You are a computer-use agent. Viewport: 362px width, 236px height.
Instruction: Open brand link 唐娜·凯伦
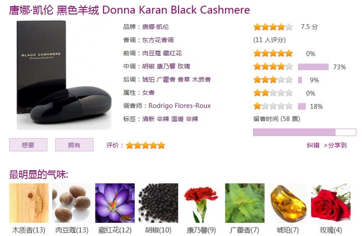(x=155, y=27)
